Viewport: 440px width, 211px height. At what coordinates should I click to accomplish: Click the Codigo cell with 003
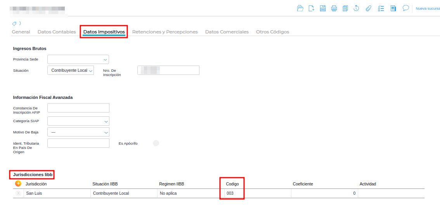(x=258, y=193)
